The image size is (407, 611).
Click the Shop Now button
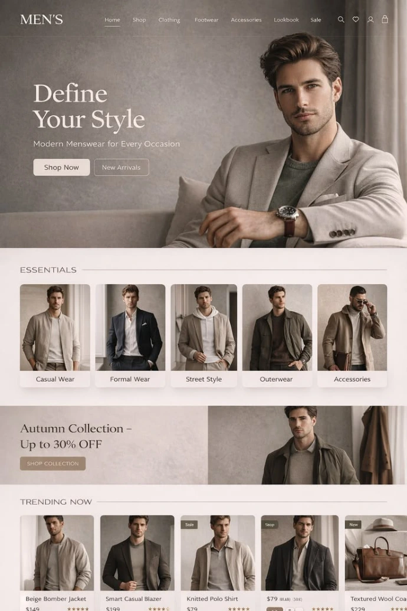click(61, 167)
